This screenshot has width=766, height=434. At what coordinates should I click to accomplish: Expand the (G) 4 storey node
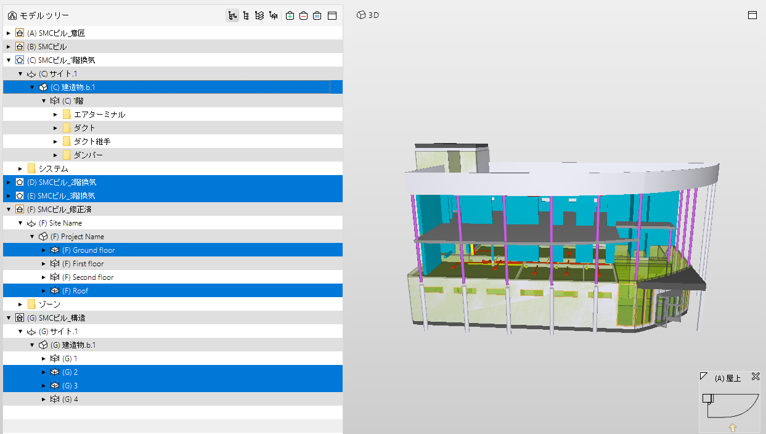point(44,399)
